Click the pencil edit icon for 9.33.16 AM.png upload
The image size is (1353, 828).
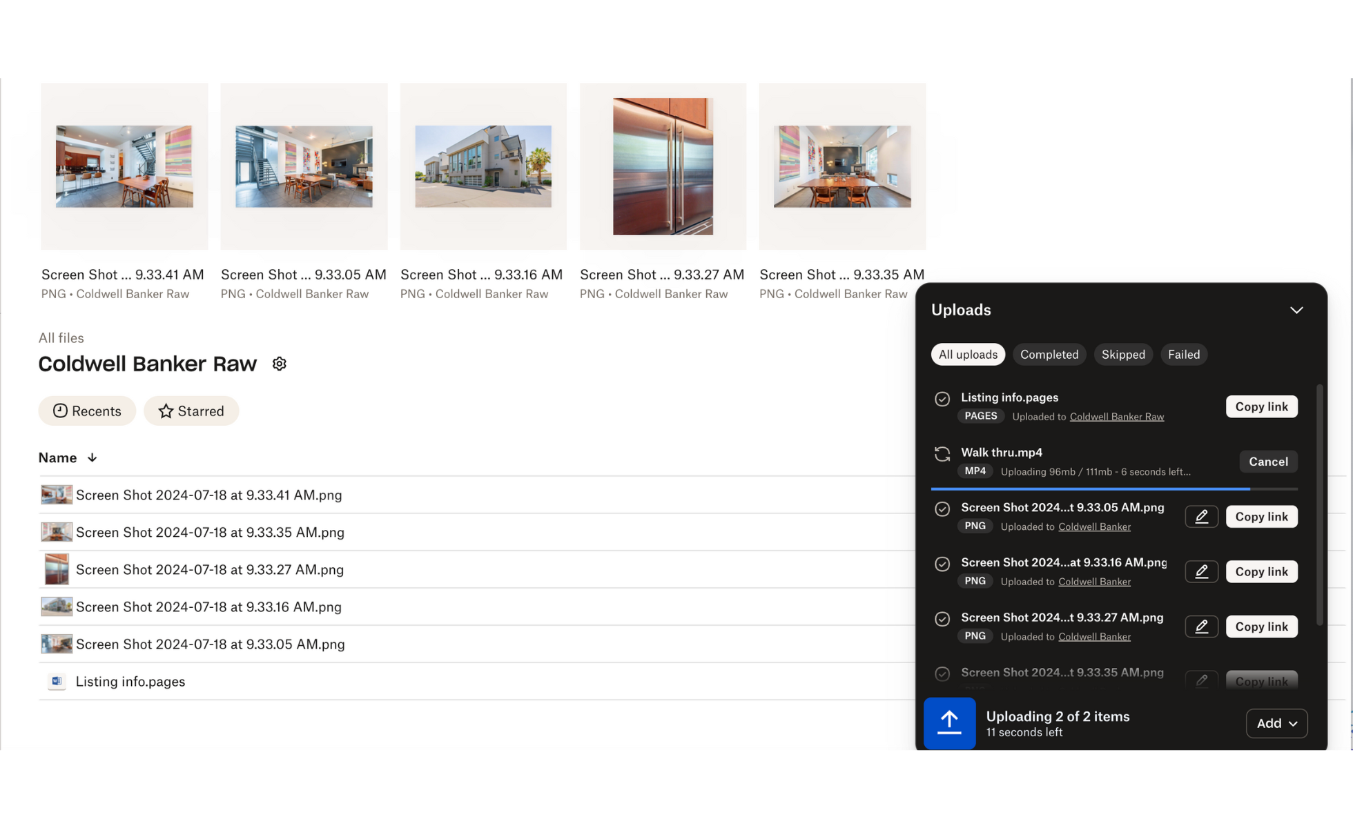1201,571
